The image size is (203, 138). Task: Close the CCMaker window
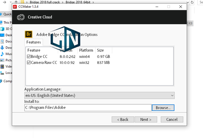coord(181,7)
